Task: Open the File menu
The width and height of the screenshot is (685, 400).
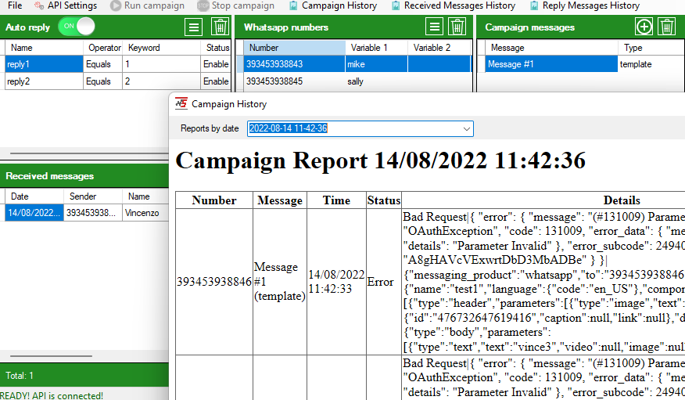Action: 15,5
